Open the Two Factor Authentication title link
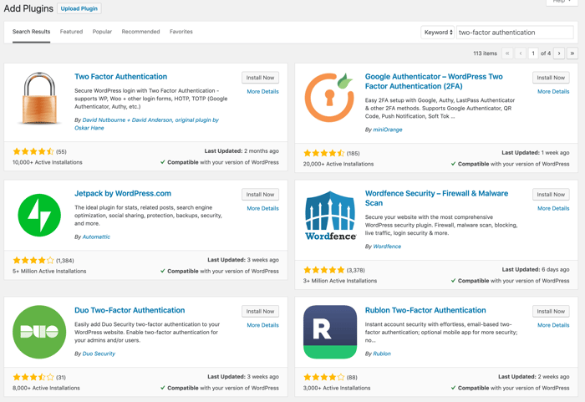Viewport: 585px width, 402px height. [121, 77]
